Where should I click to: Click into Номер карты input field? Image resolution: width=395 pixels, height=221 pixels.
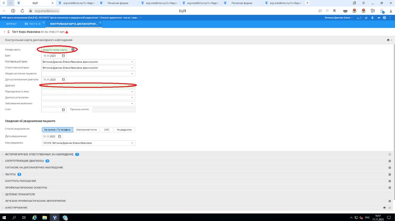point(56,50)
